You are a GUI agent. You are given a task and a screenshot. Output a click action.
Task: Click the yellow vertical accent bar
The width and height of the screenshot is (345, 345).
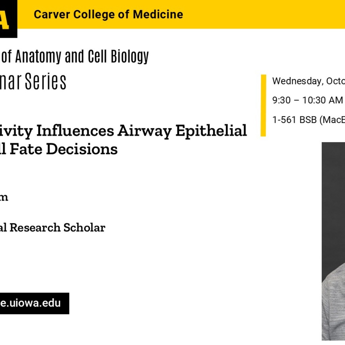tap(263, 105)
